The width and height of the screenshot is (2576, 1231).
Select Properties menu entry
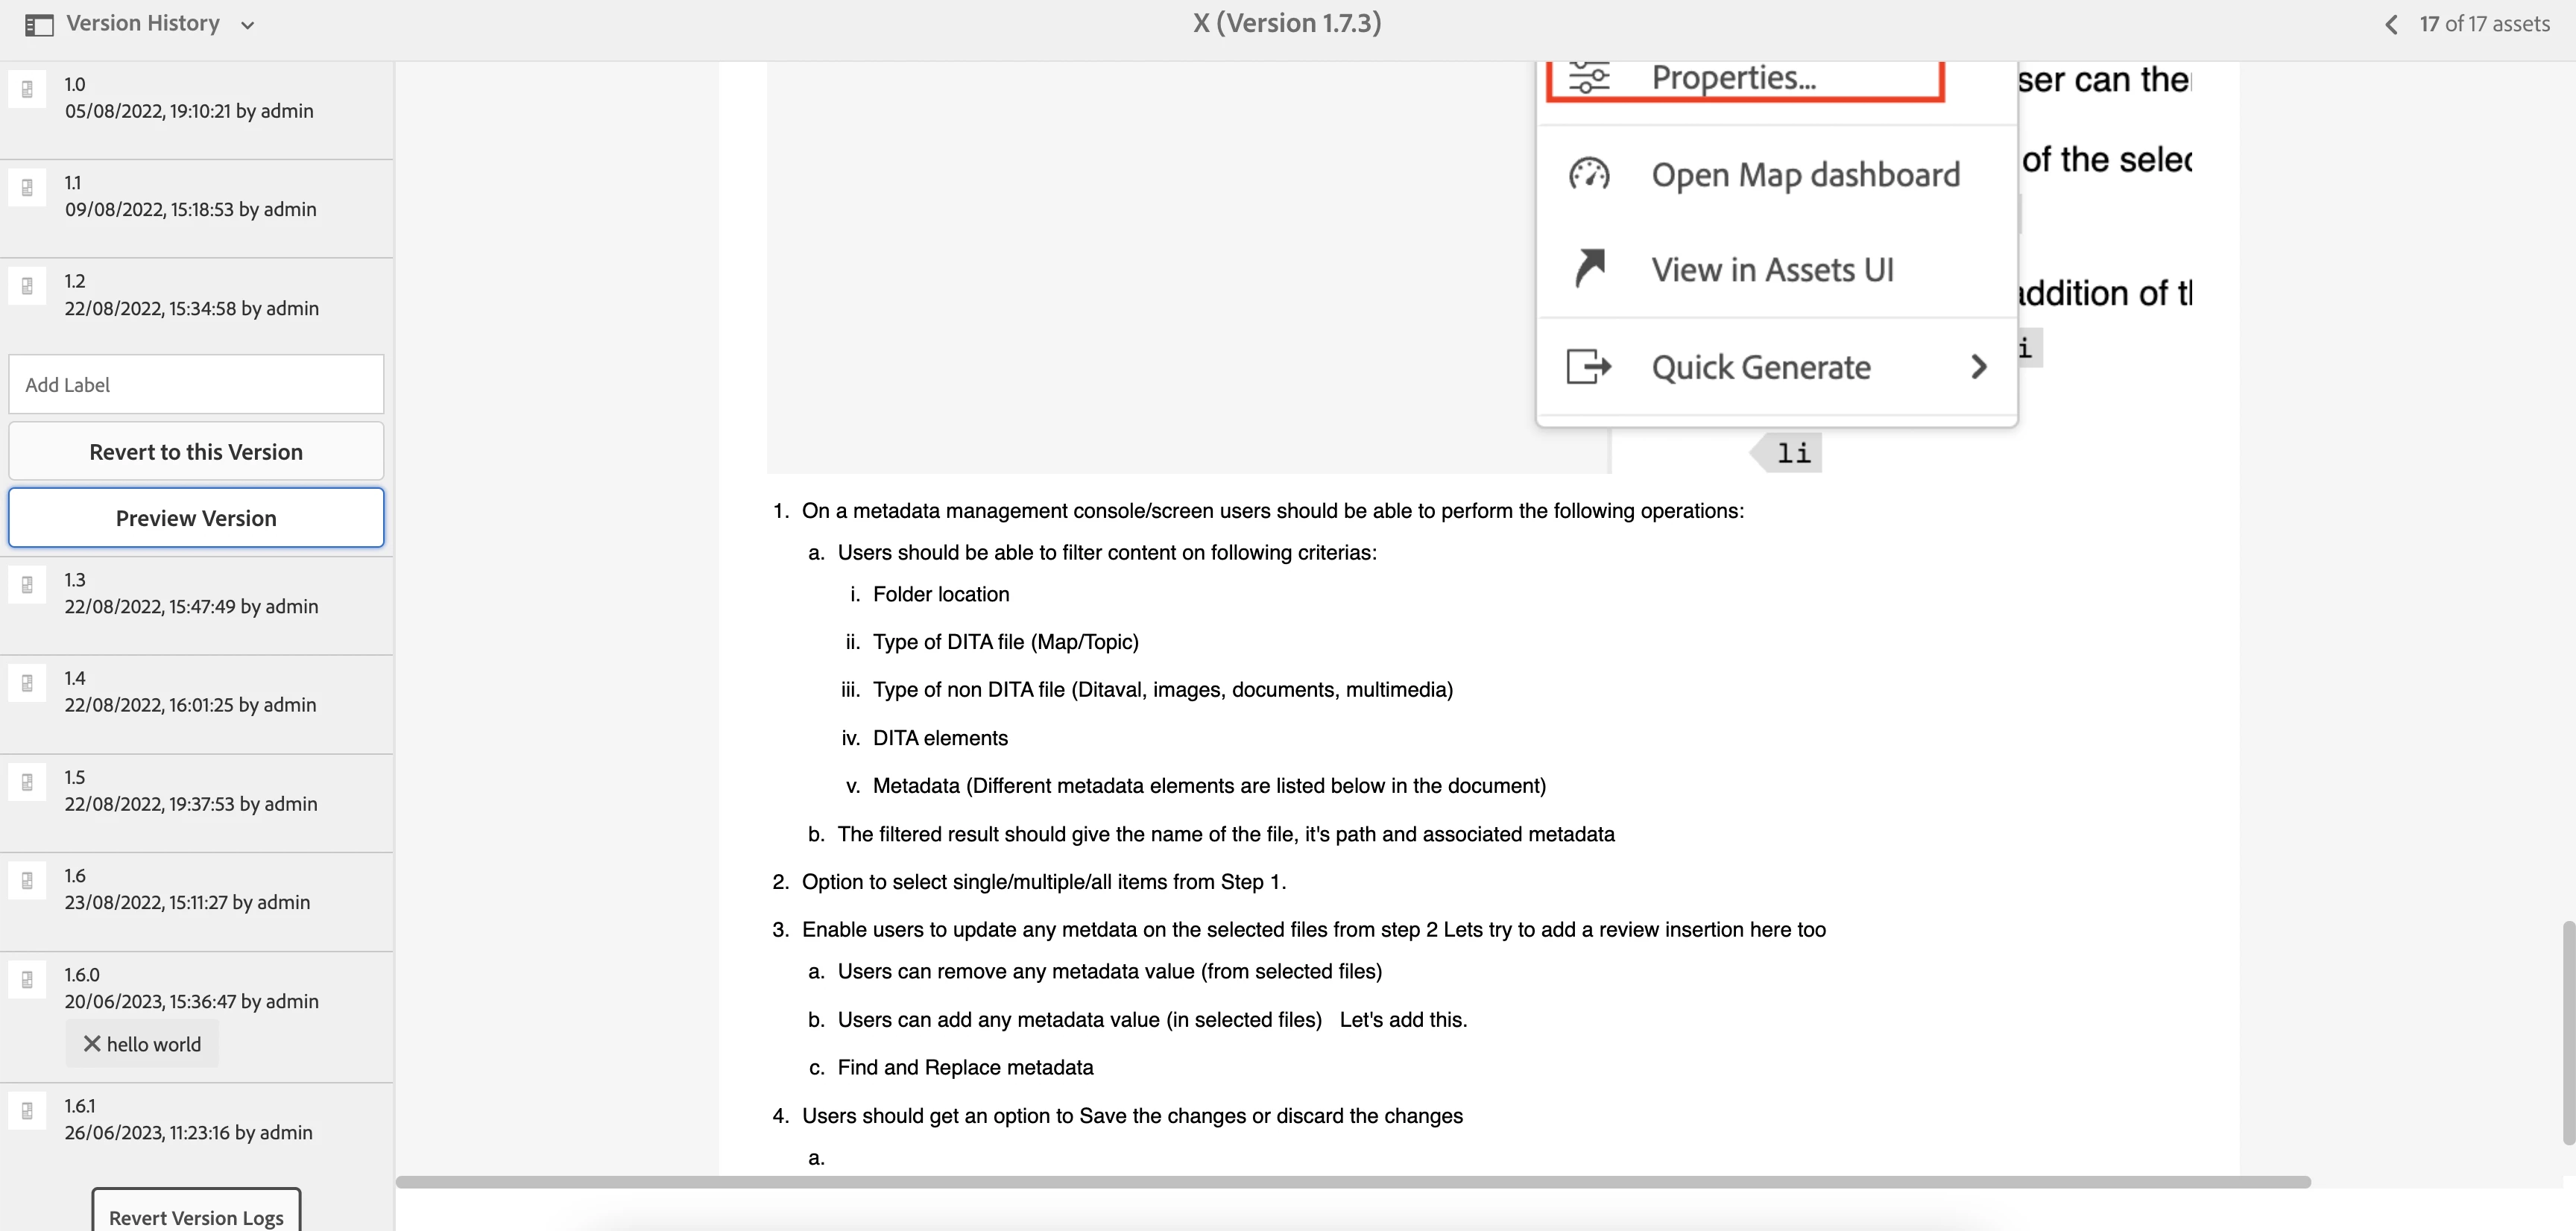click(x=1733, y=78)
